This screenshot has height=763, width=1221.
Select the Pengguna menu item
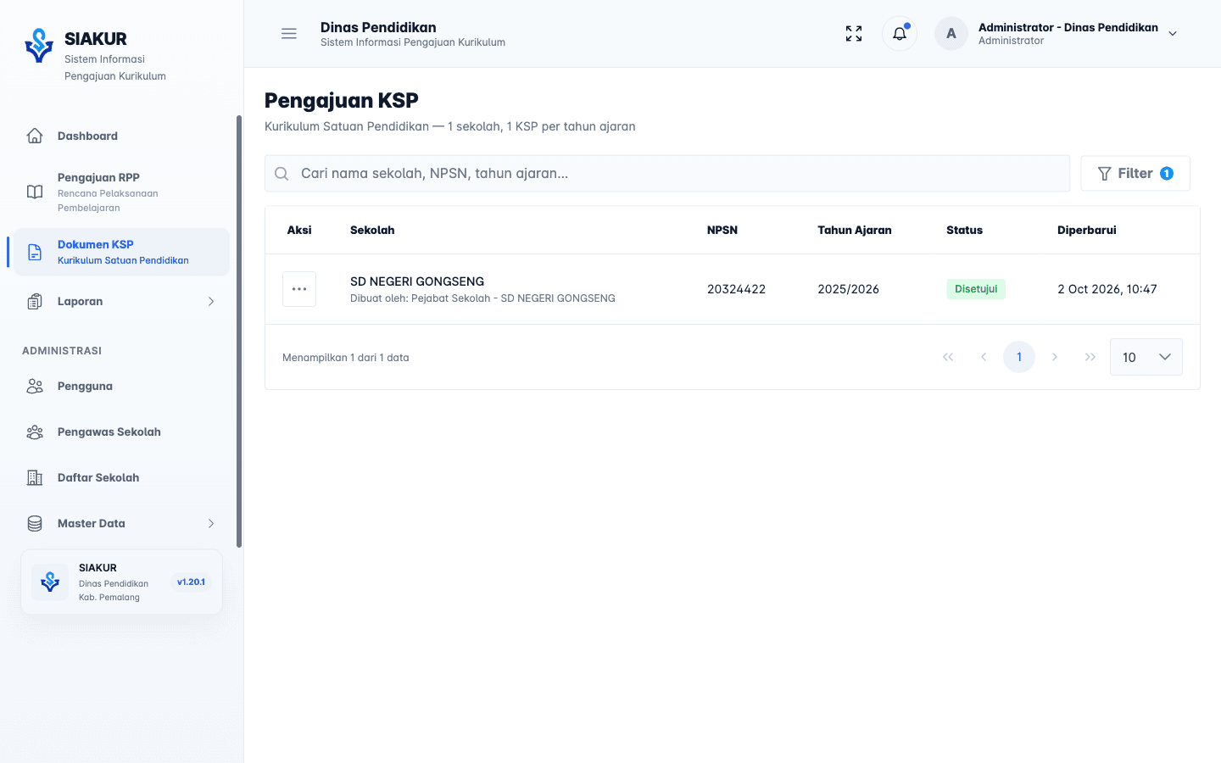121,386
